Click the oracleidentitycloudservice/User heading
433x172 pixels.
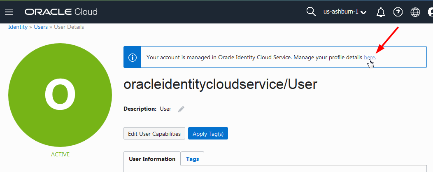[220, 84]
